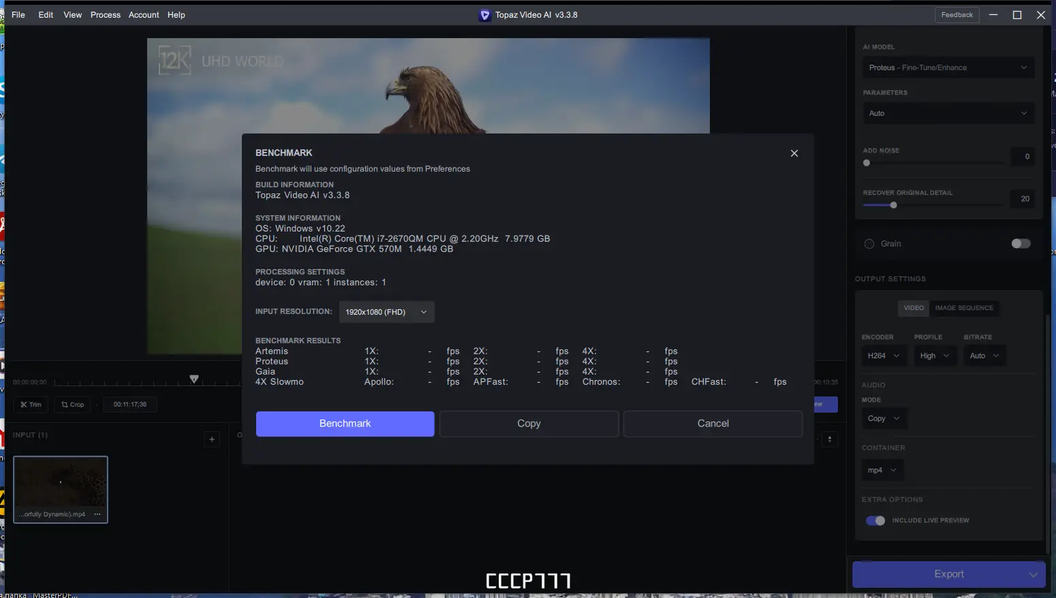Open the Process menu
The height and width of the screenshot is (598, 1056).
point(106,15)
